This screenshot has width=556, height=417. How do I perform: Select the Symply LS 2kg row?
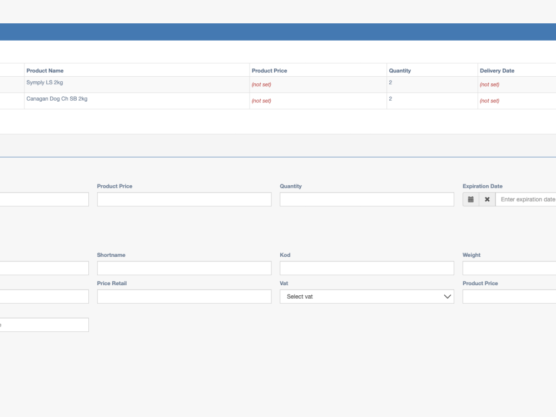278,85
